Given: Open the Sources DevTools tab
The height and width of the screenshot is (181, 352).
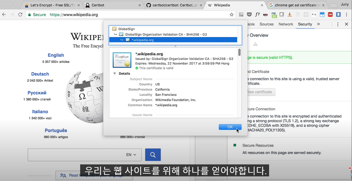Looking at the screenshot, I should pyautogui.click(x=267, y=24).
